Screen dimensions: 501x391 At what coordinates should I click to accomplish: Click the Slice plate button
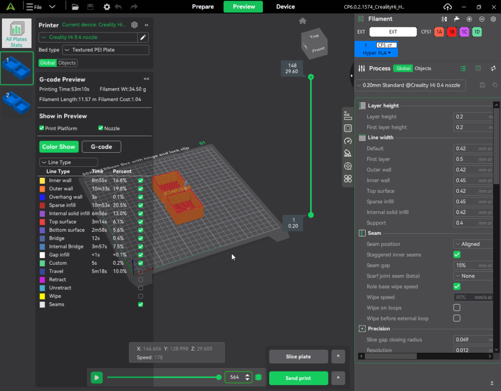click(x=299, y=356)
